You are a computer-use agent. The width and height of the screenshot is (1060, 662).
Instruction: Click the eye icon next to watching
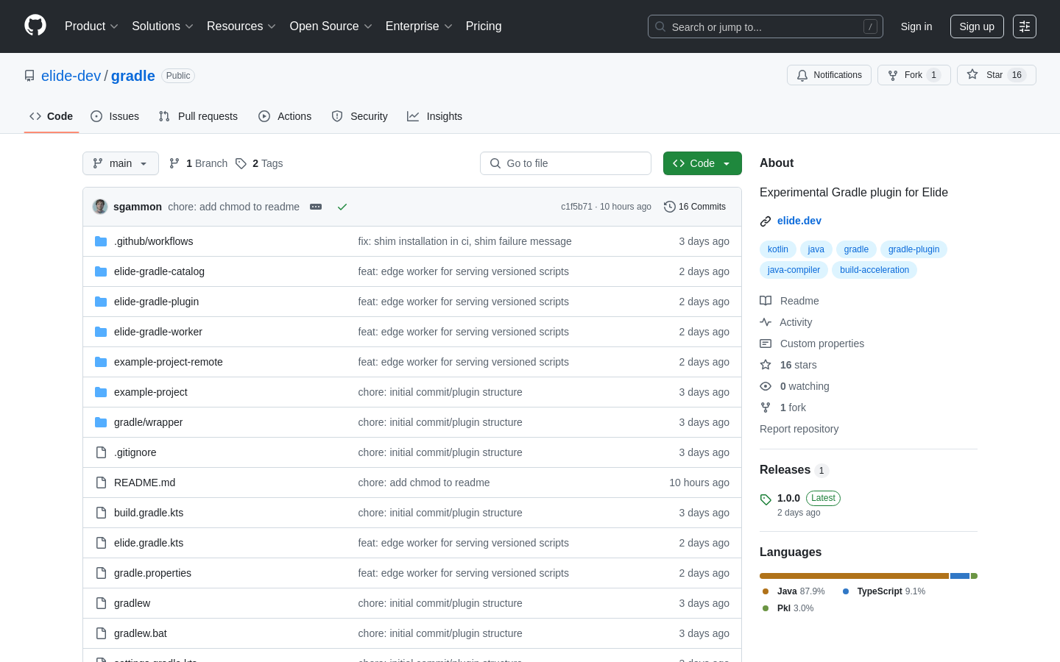tap(766, 386)
